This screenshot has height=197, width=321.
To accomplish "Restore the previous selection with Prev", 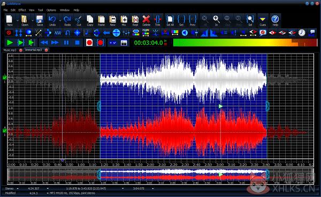I will tap(193, 20).
